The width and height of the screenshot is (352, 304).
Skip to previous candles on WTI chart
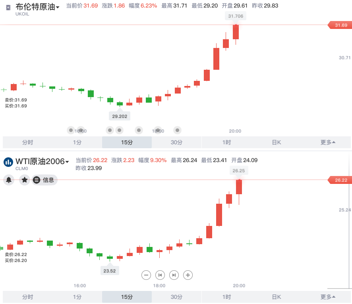click(x=160, y=275)
